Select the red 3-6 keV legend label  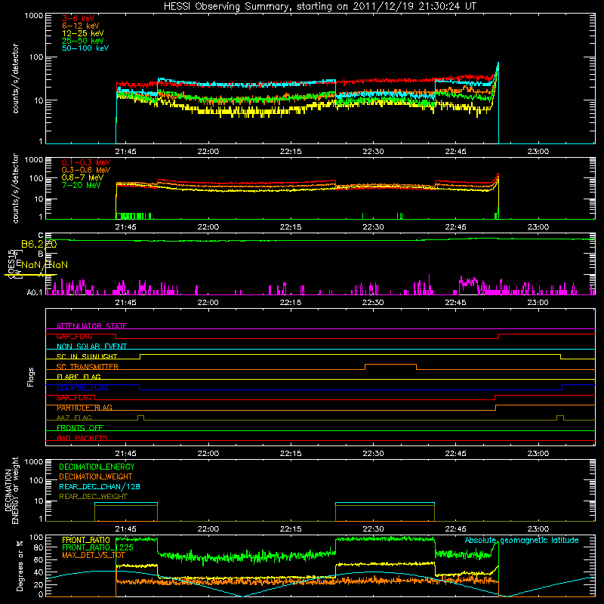click(78, 18)
